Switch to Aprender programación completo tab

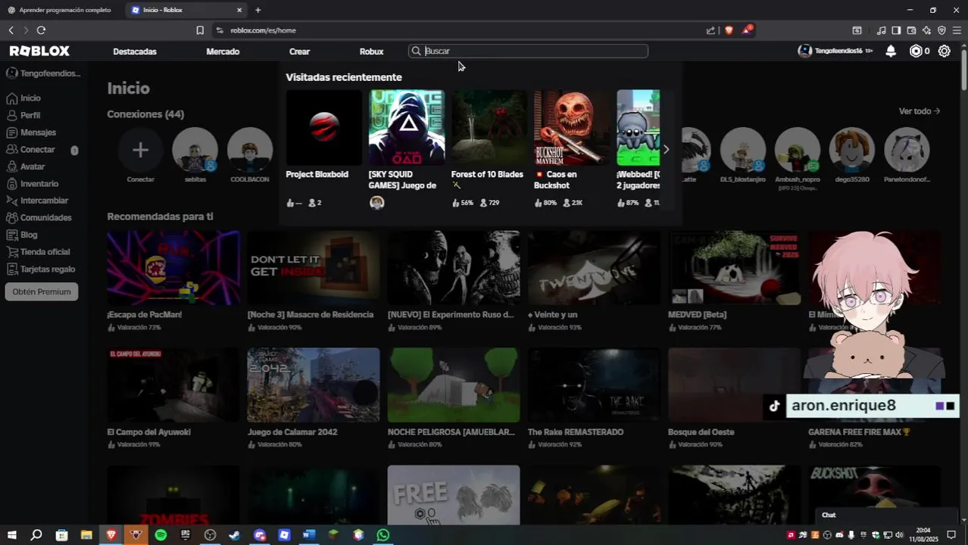62,10
